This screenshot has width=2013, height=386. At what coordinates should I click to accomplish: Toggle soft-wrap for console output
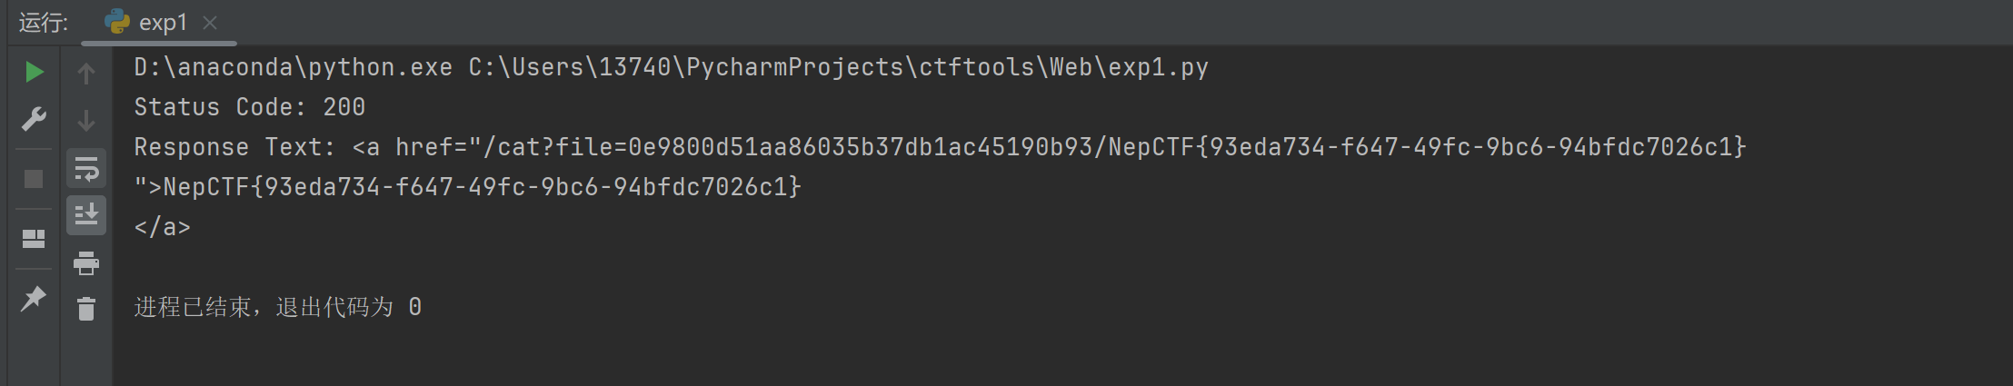click(x=86, y=169)
